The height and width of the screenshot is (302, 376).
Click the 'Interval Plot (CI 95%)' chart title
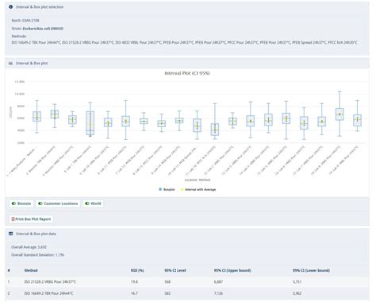point(187,73)
